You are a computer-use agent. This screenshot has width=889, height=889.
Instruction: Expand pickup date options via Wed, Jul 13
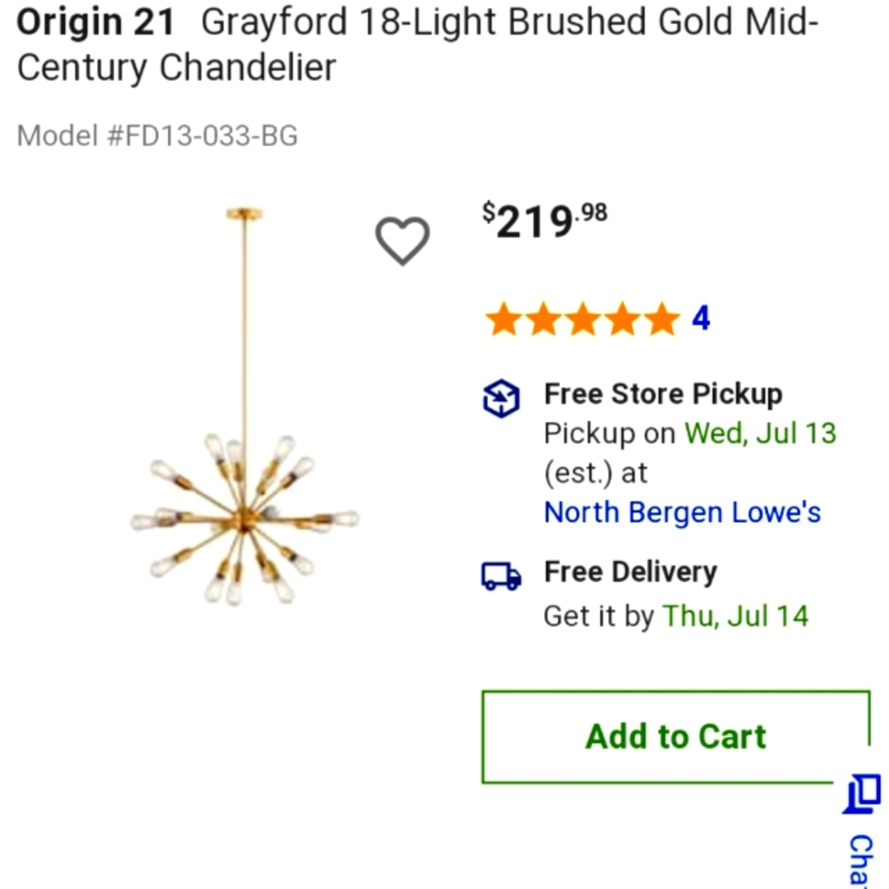[760, 433]
